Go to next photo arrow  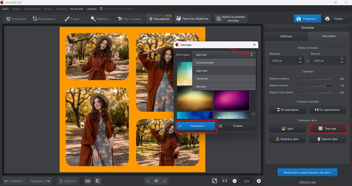pos(164,181)
